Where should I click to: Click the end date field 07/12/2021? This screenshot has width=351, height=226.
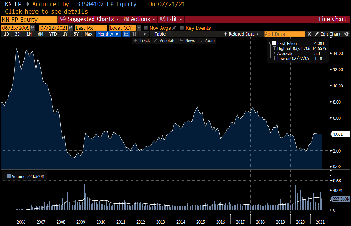click(x=54, y=28)
